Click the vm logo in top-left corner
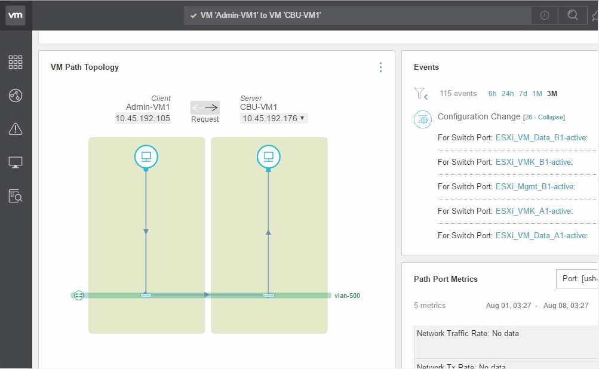Viewport: 599px width, 369px height. coord(15,15)
